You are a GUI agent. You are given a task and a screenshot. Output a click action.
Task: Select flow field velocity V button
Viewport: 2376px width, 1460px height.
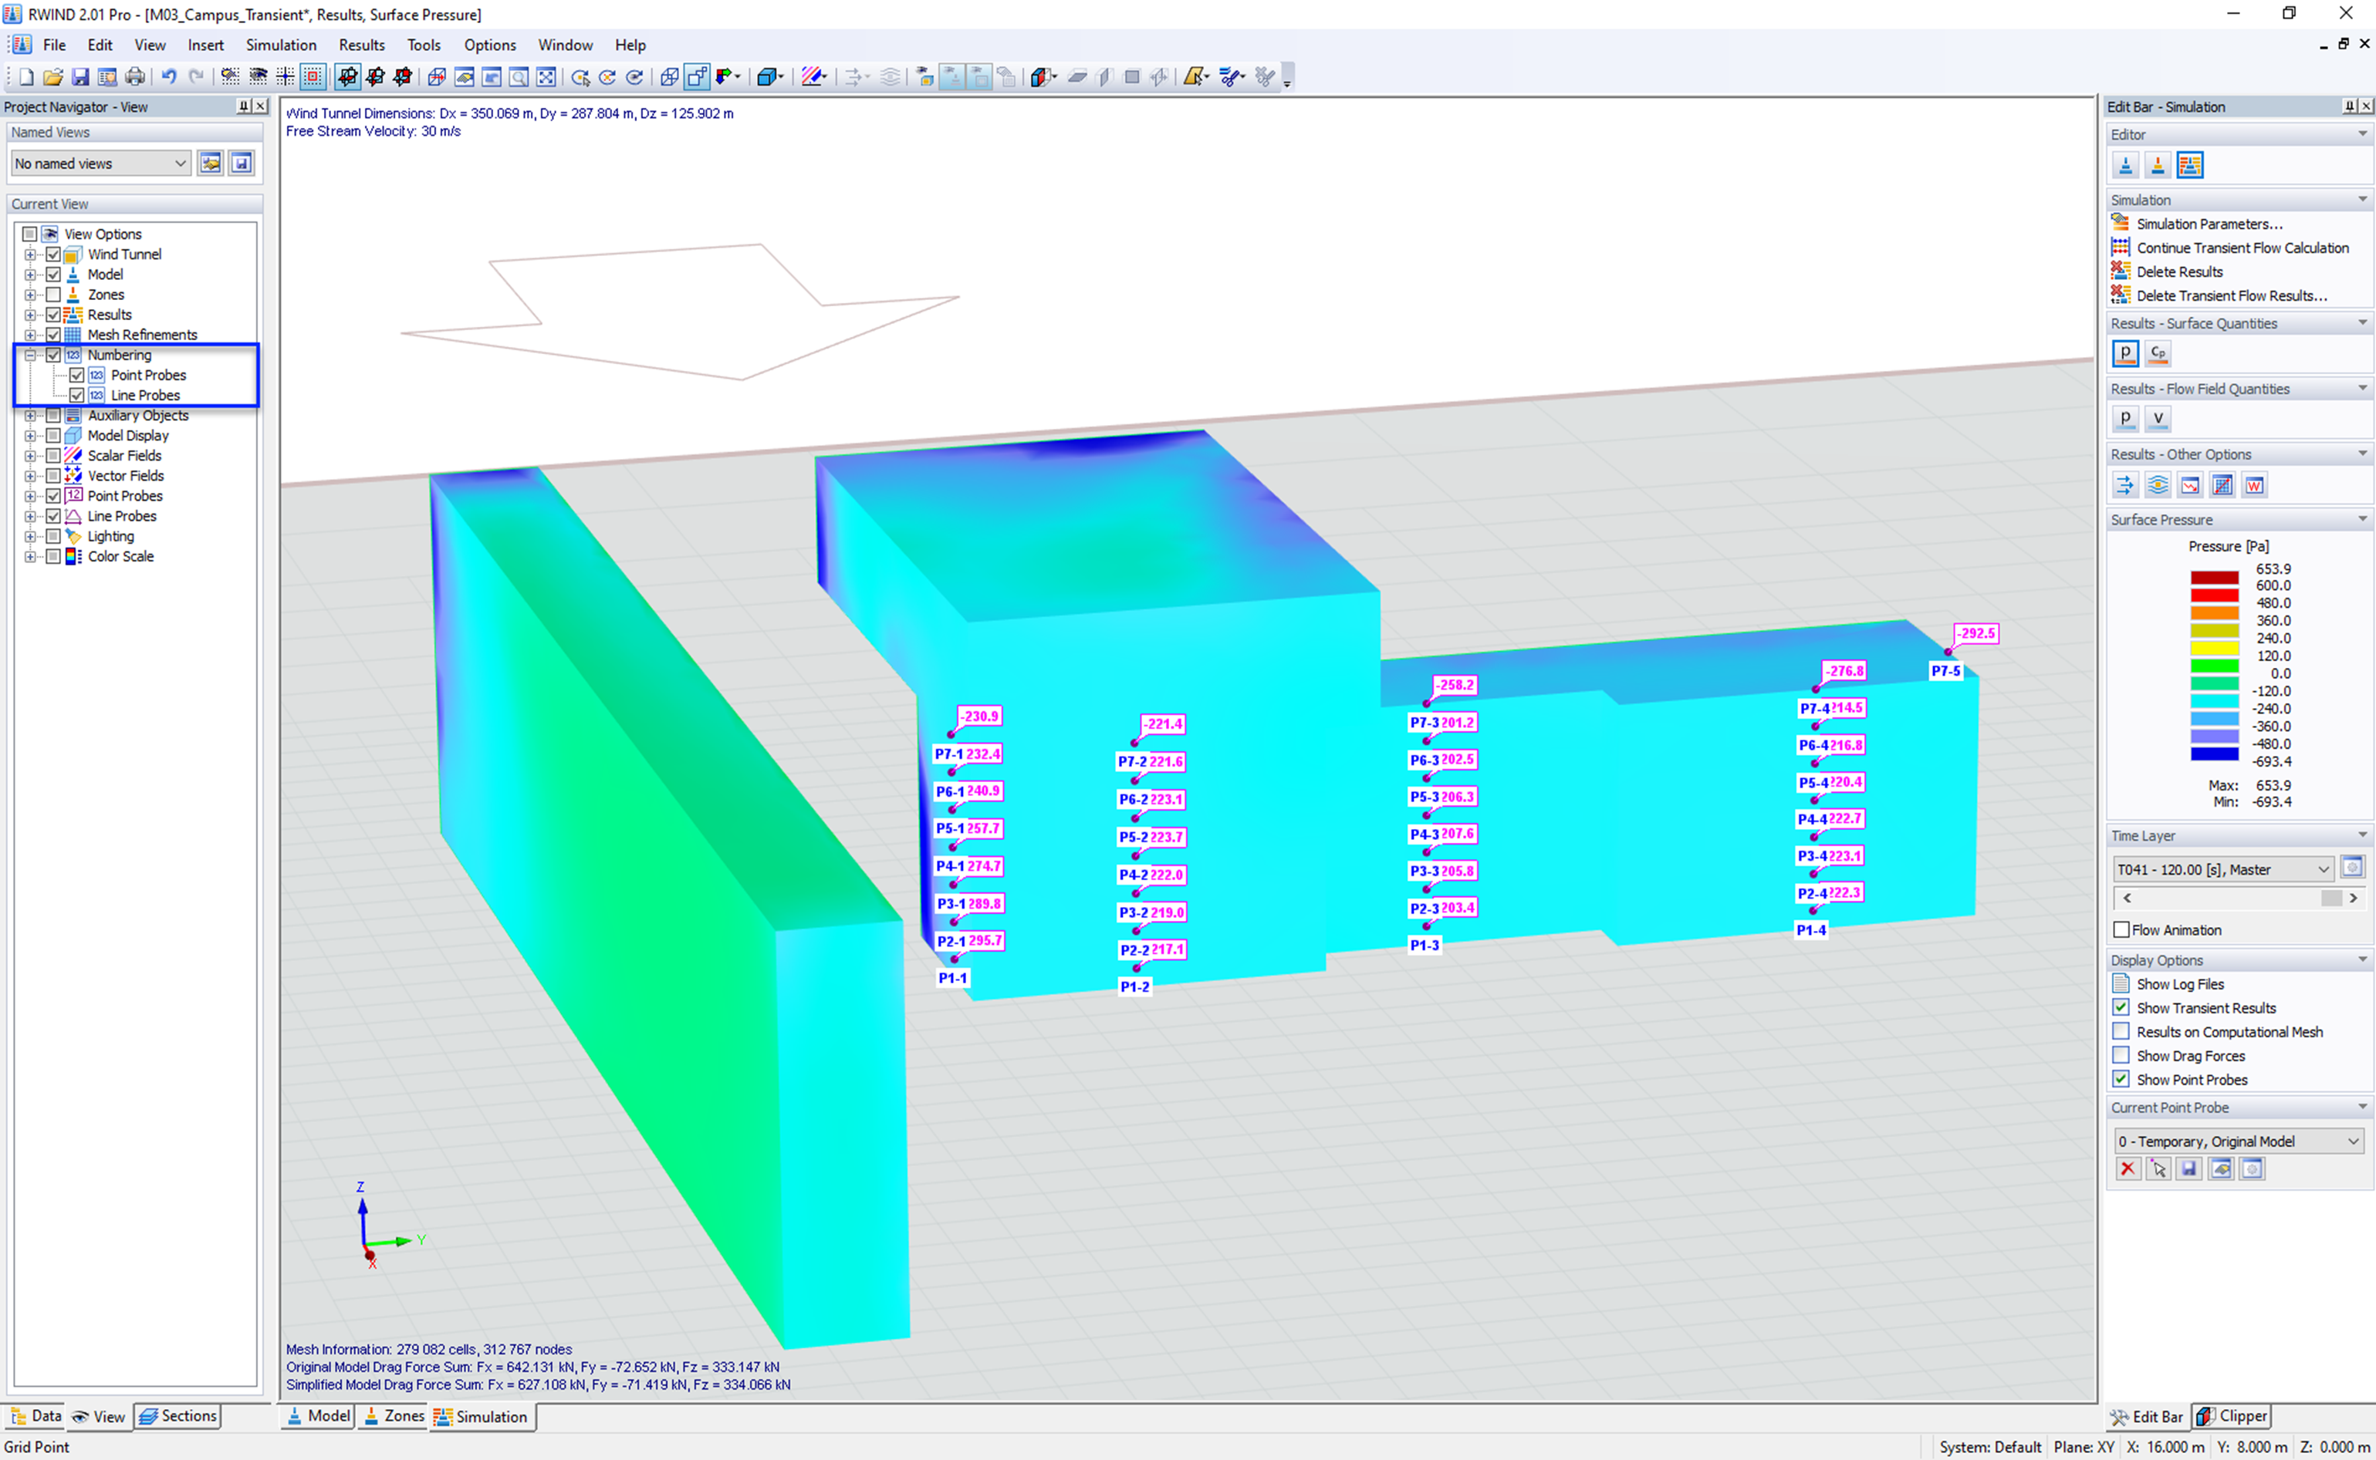(x=2157, y=418)
